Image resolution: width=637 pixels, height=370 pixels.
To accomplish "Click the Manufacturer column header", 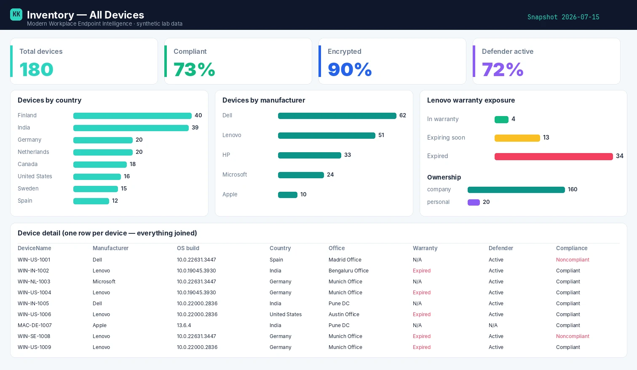I will (110, 248).
